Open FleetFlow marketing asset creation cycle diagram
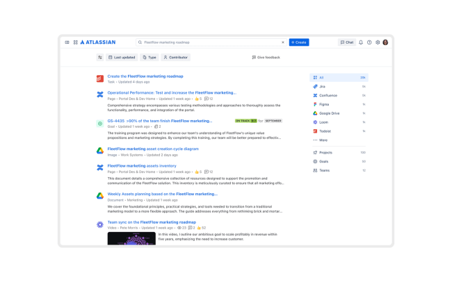Image resolution: width=452 pixels, height=282 pixels. coord(153,149)
